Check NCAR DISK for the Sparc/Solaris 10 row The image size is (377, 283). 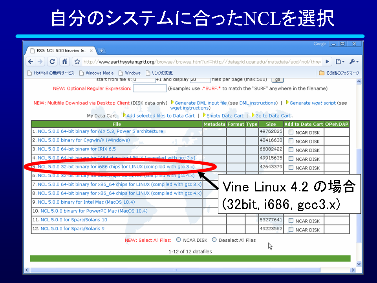[x=291, y=221]
